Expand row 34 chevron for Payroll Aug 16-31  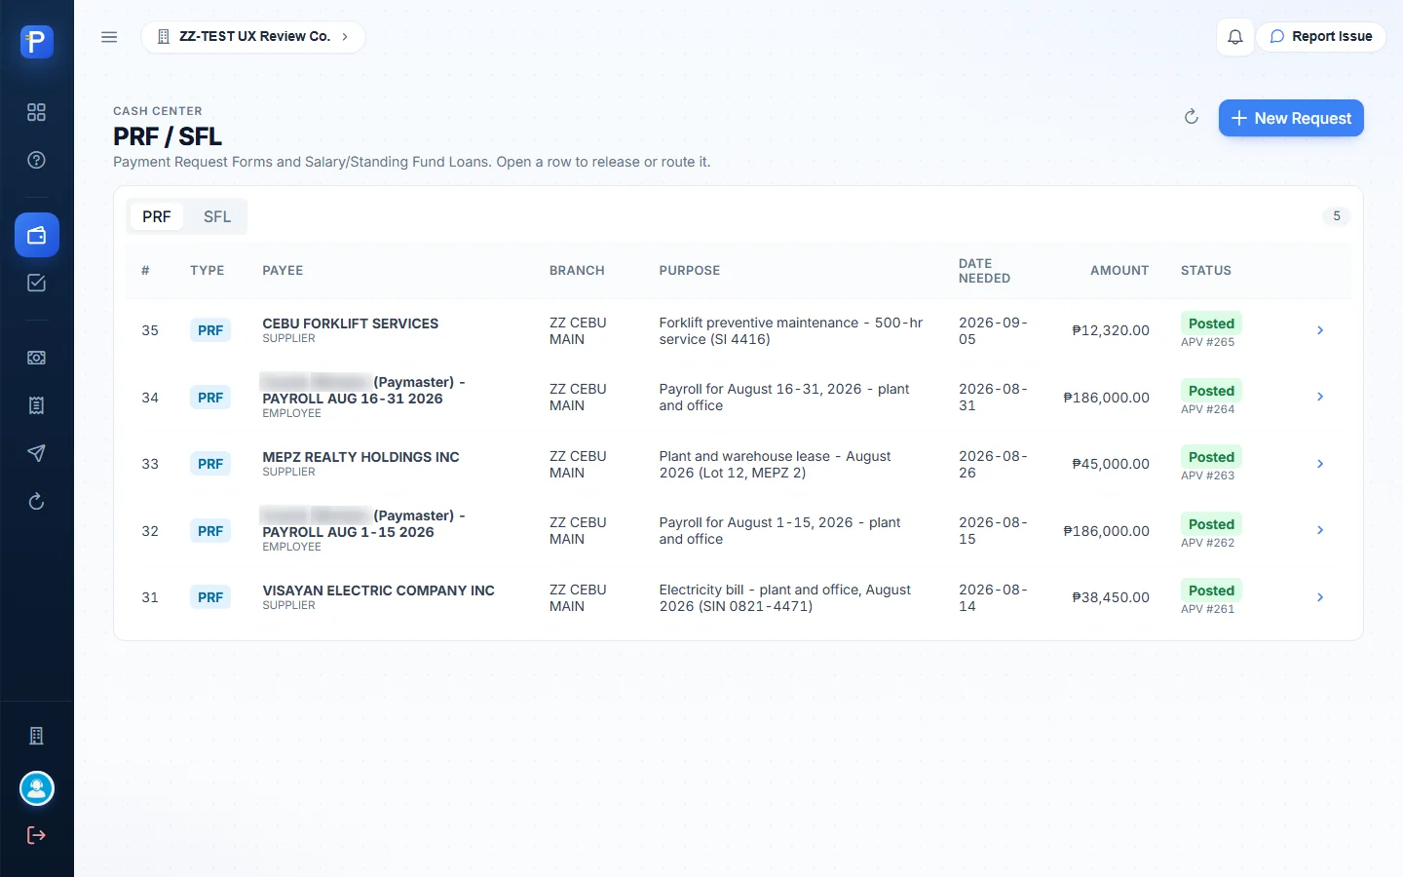[1320, 397]
